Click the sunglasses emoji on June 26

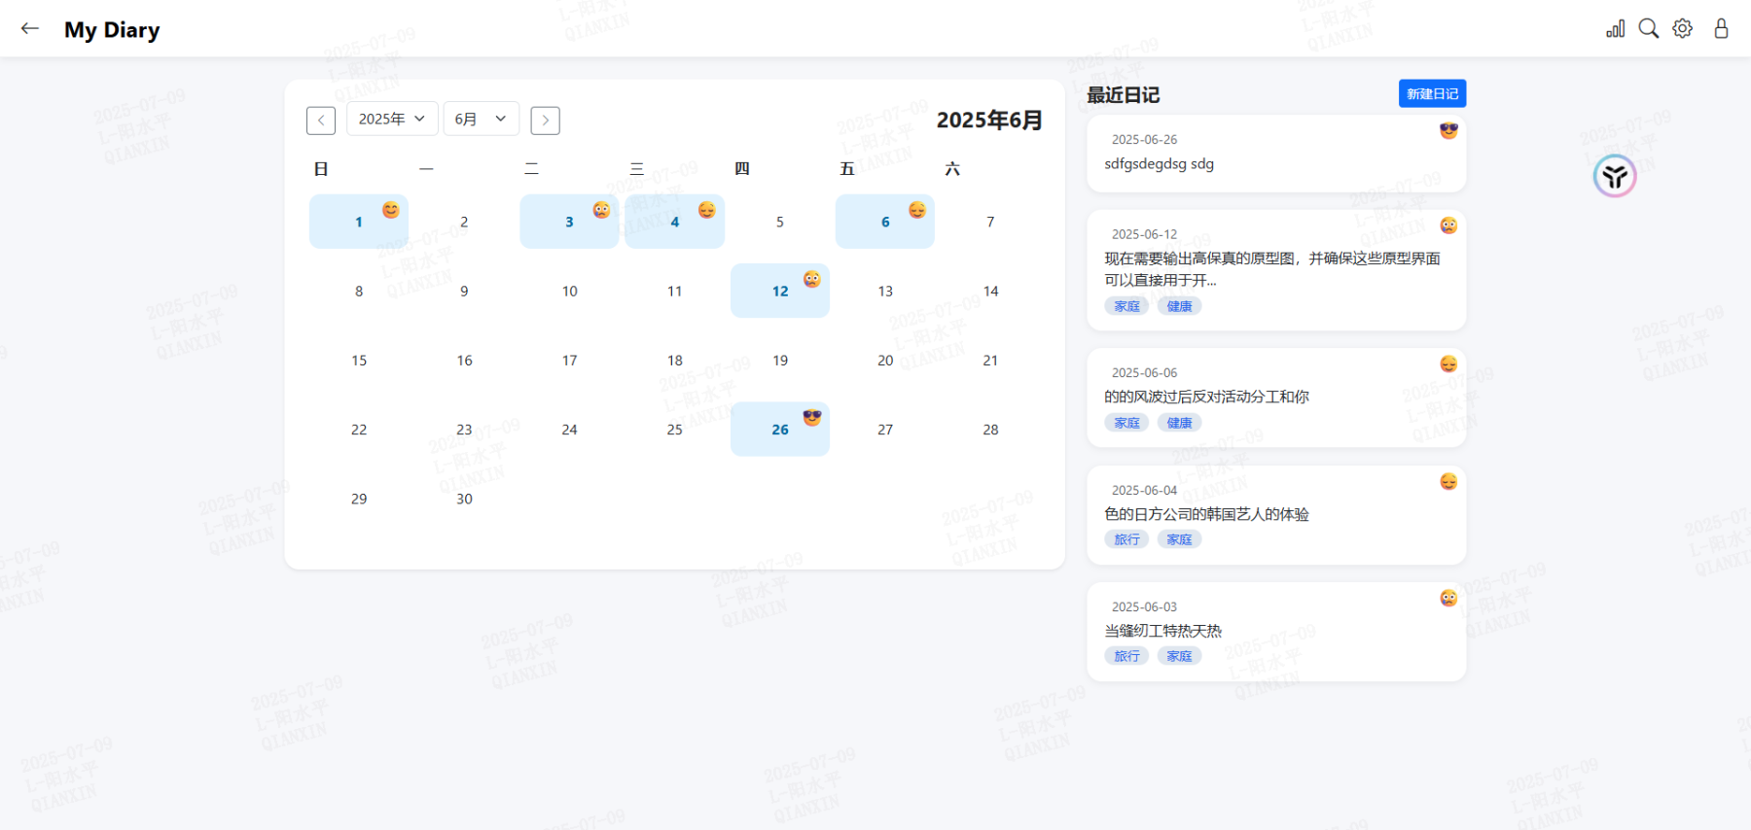812,417
